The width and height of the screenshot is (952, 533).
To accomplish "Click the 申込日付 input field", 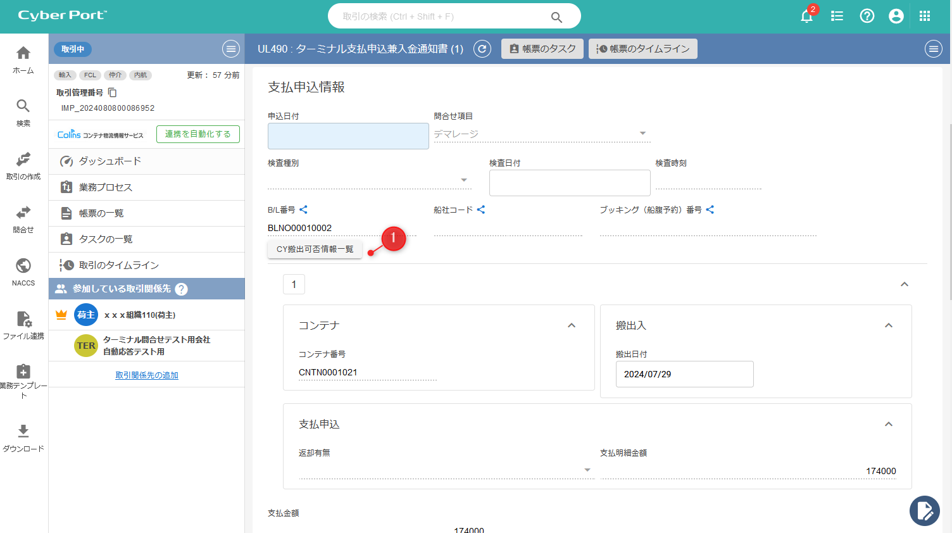I will point(348,136).
